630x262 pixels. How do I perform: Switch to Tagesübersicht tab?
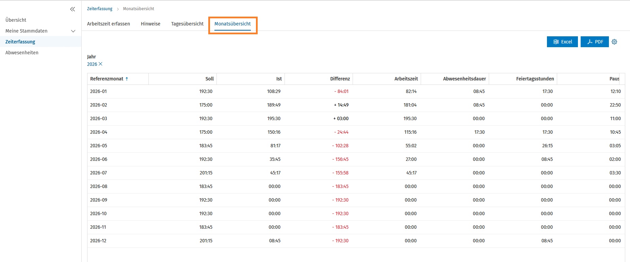coord(187,24)
